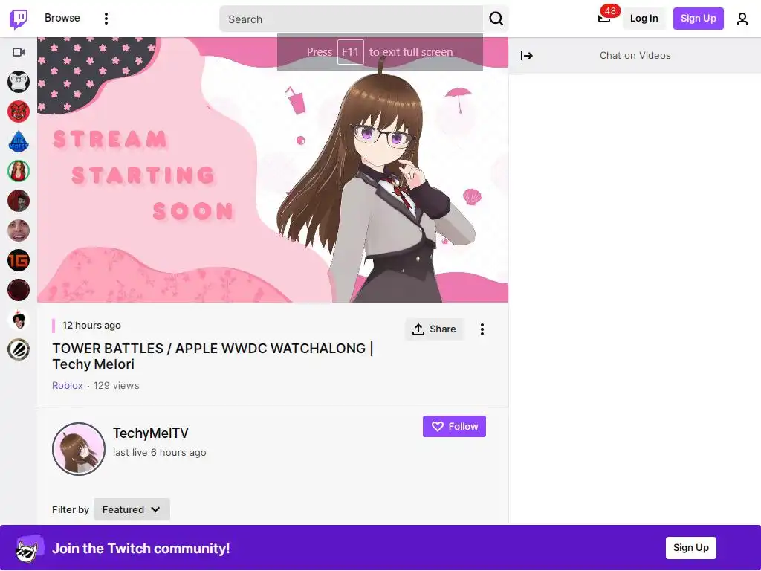The height and width of the screenshot is (571, 761).
Task: Play the Stream Starting Soon video
Action: 273,170
